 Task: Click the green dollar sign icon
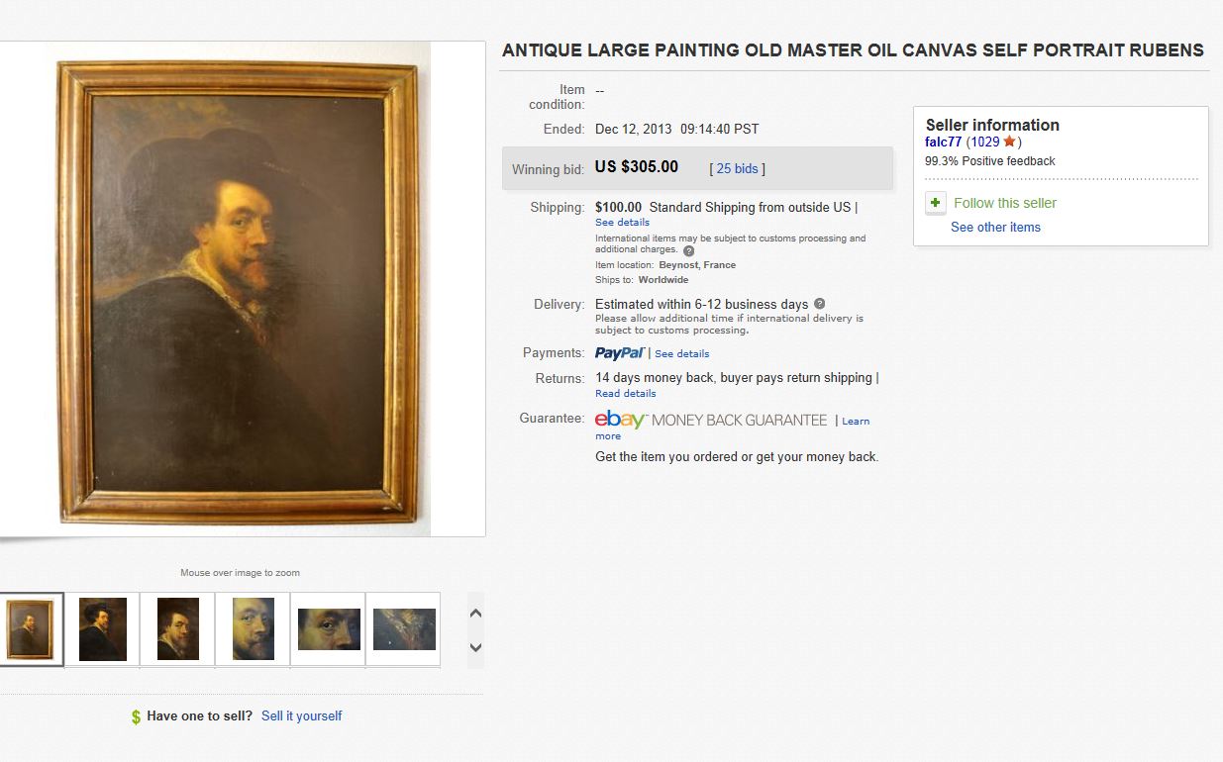click(136, 716)
